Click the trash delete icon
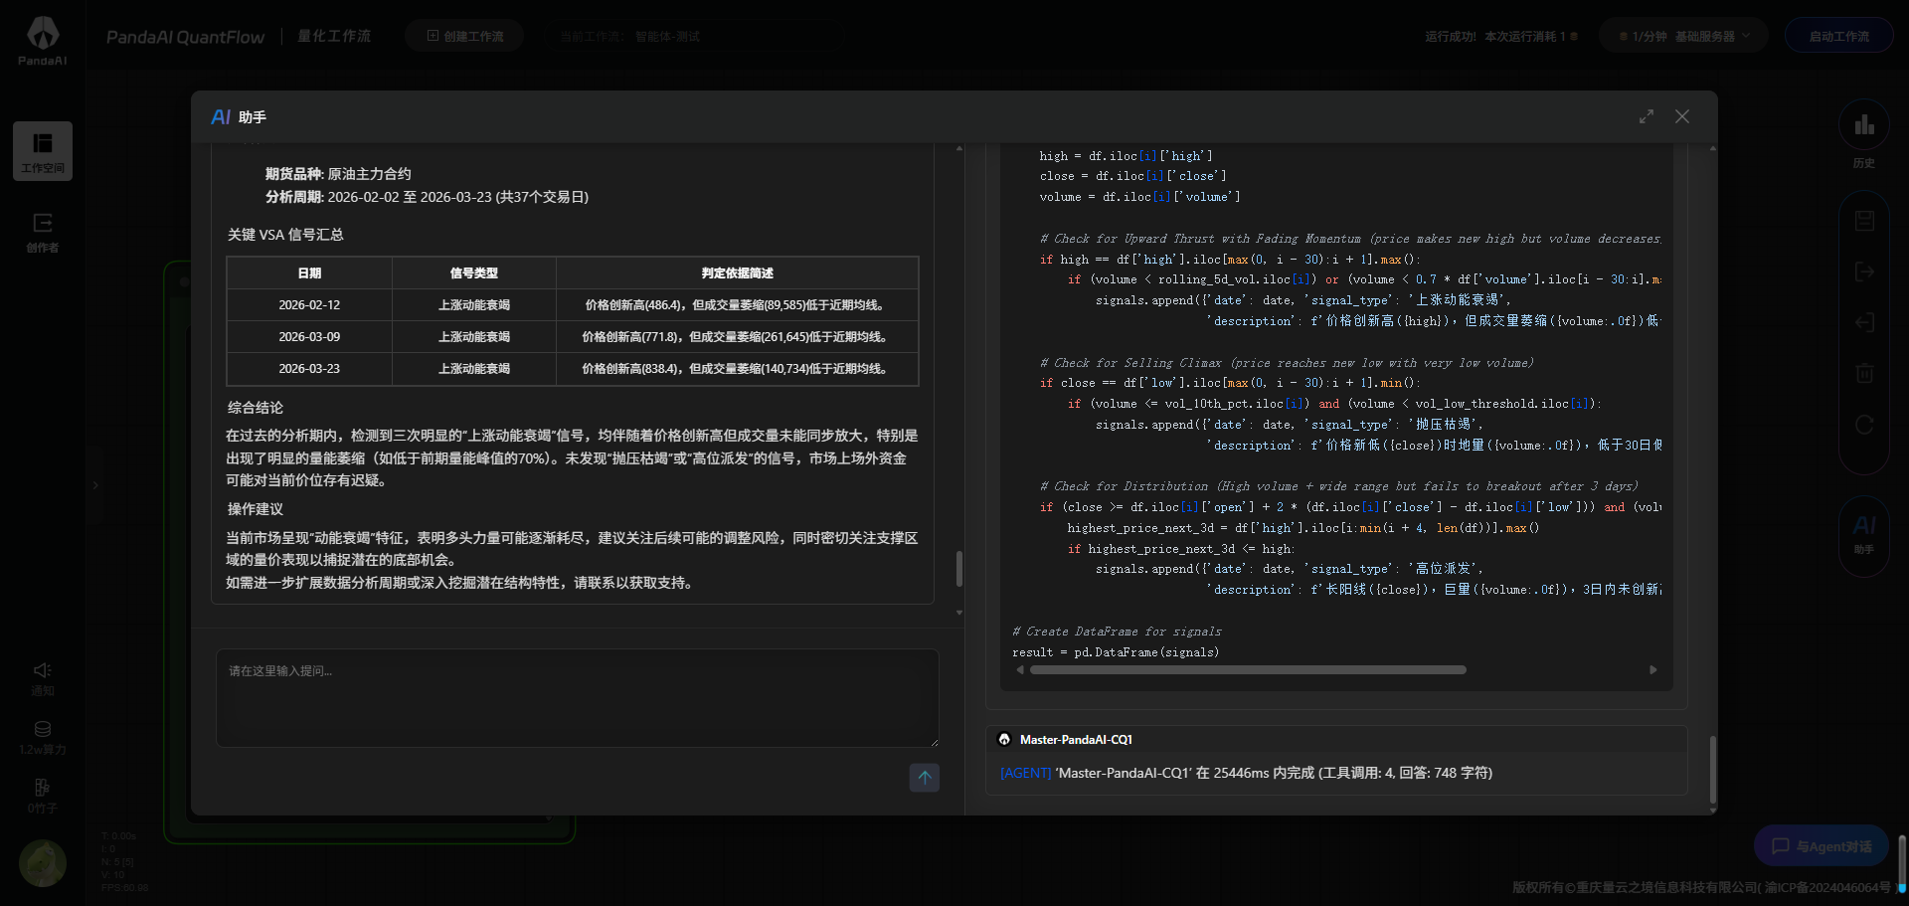Screen dimensions: 1909x906 pyautogui.click(x=1864, y=373)
